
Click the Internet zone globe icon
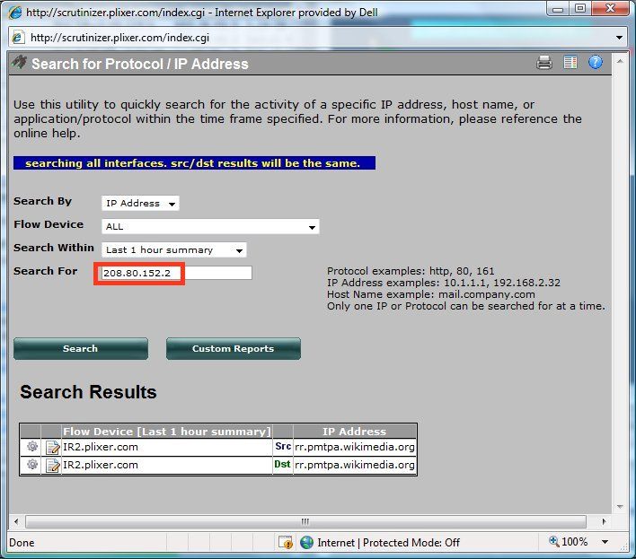[x=306, y=542]
